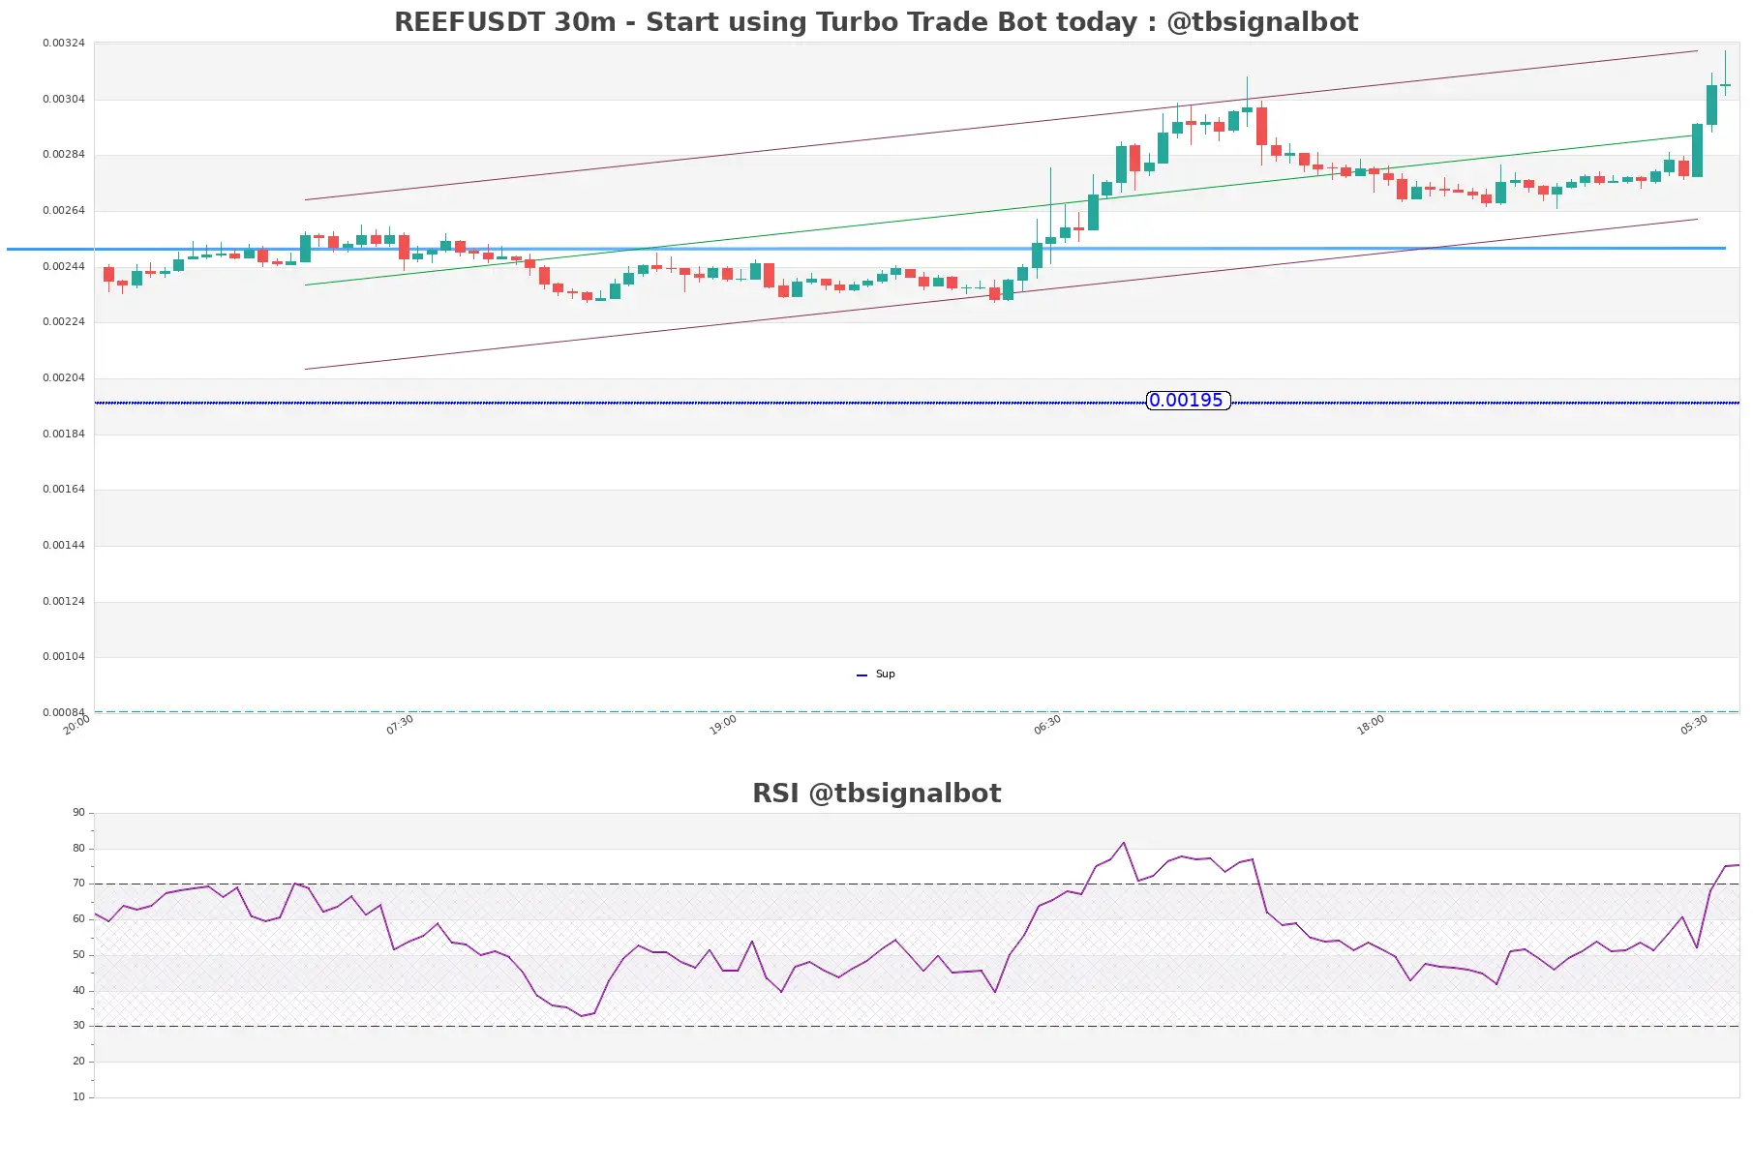Screen dimensions: 1753x1169
Task: Click the 0.00124 price axis label
Action: [63, 602]
